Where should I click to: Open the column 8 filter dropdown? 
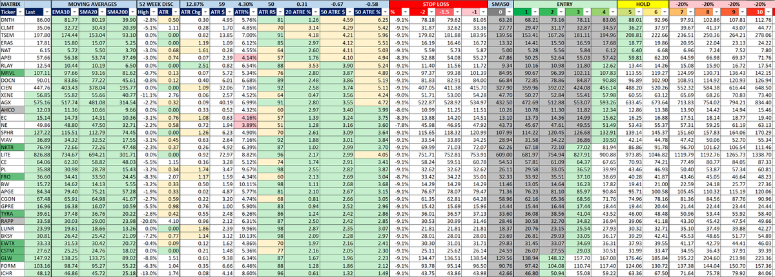[x=716, y=12]
